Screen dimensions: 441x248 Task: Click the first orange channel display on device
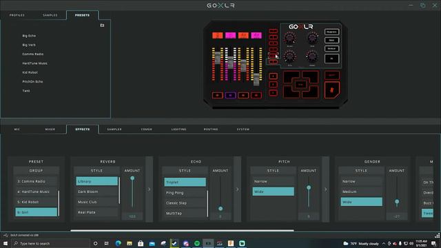point(218,35)
